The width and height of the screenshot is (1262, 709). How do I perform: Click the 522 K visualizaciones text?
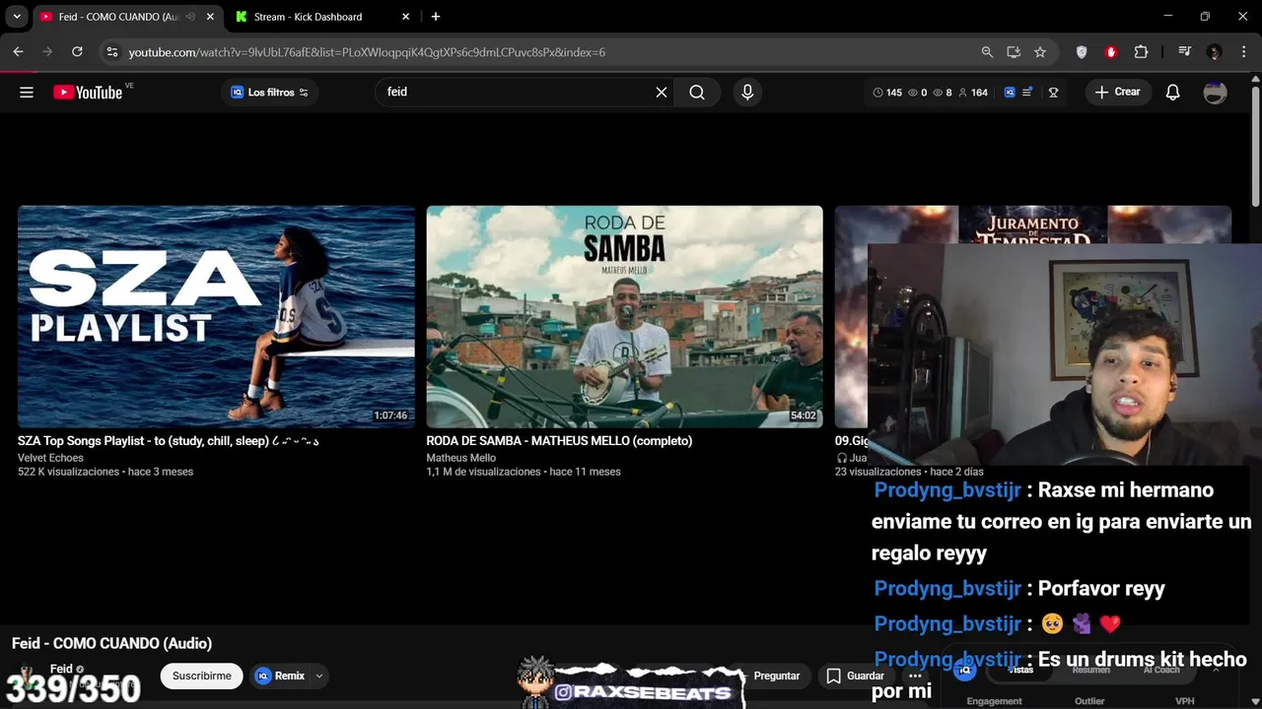point(68,472)
